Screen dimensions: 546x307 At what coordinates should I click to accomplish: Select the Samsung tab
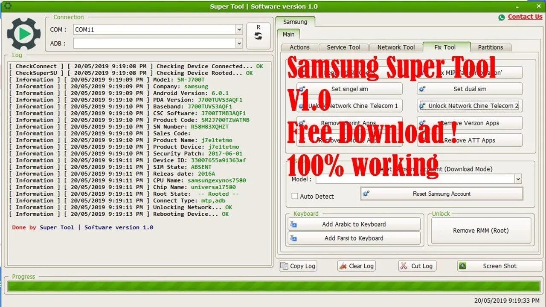pyautogui.click(x=295, y=22)
